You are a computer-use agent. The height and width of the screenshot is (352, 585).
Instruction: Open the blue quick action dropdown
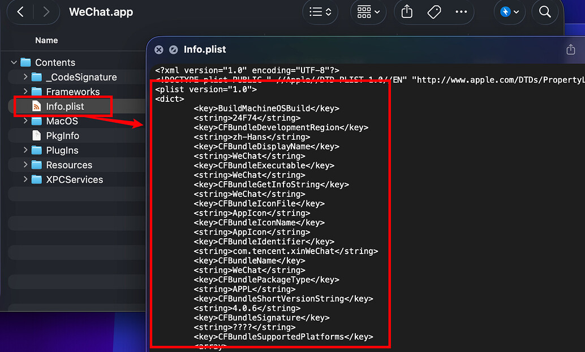pos(509,12)
